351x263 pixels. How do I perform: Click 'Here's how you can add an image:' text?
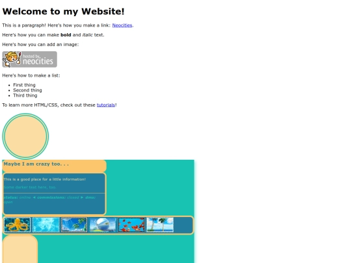click(40, 45)
